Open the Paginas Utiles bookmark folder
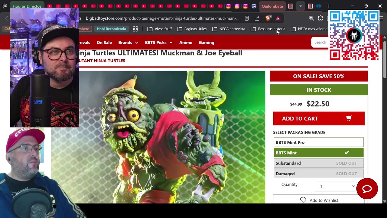 (x=192, y=29)
